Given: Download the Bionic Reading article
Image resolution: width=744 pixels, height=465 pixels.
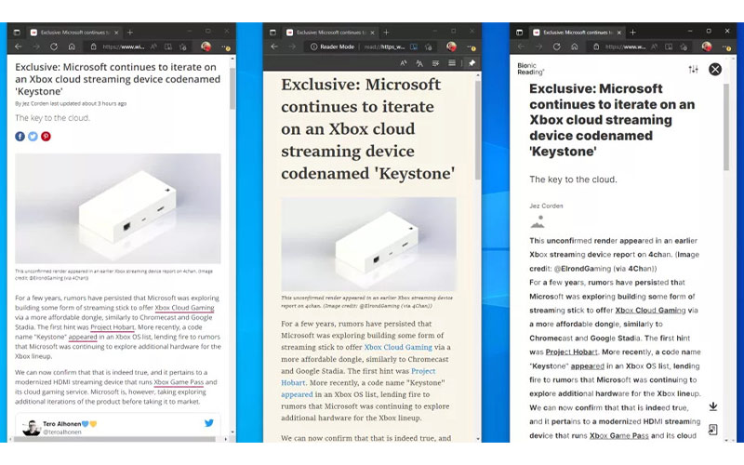Looking at the screenshot, I should (713, 406).
